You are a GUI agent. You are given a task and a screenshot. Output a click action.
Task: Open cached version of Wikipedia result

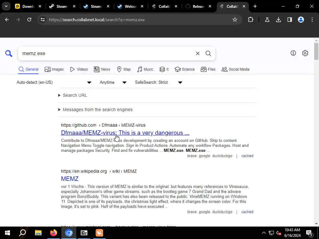247,212
